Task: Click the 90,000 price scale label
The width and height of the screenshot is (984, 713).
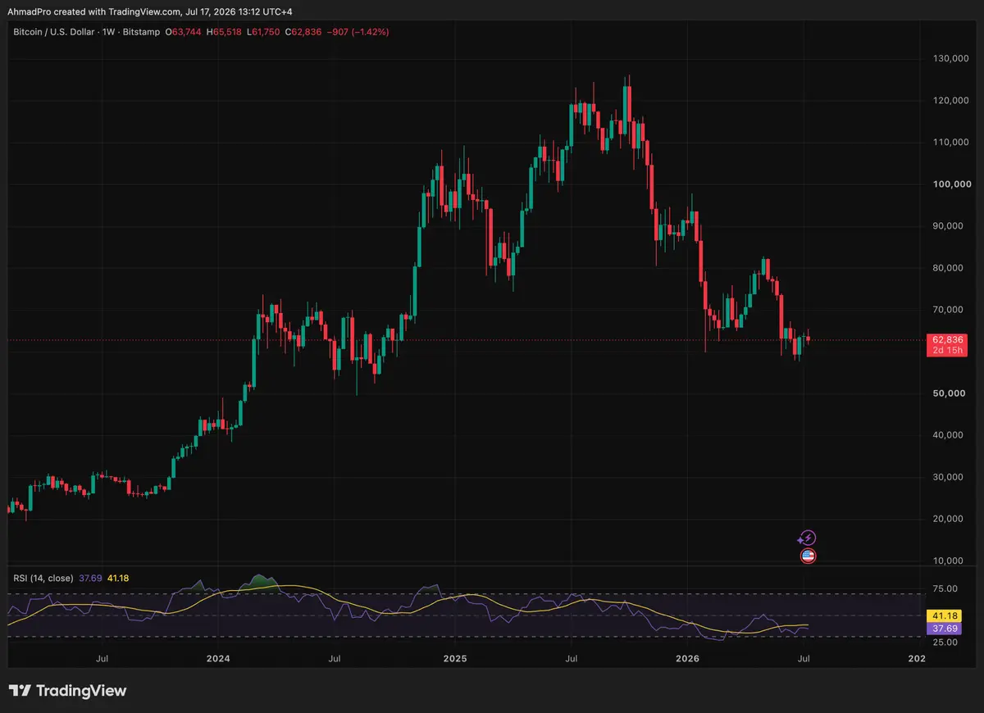Action: [x=948, y=225]
